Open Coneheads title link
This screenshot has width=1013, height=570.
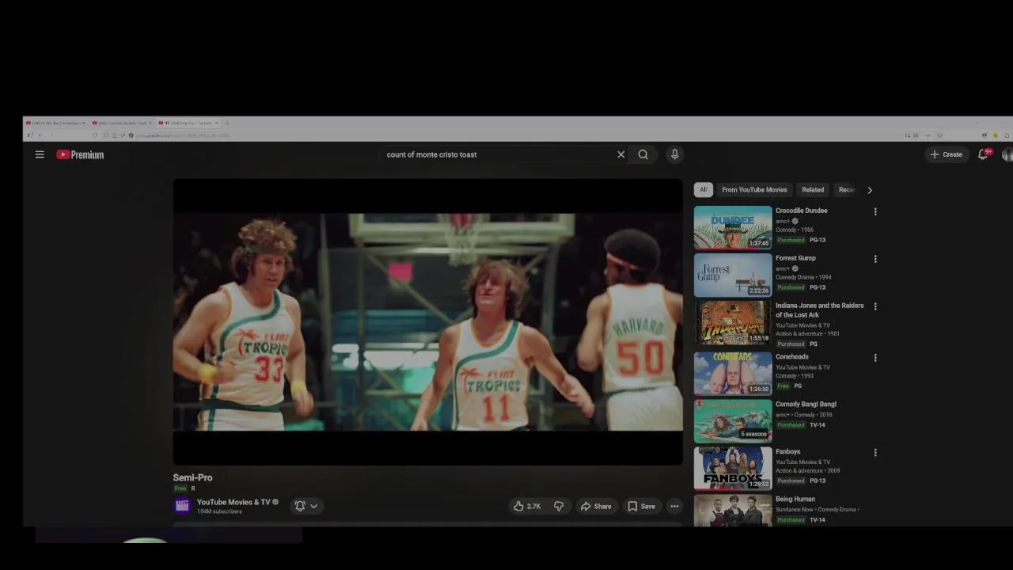pyautogui.click(x=792, y=357)
